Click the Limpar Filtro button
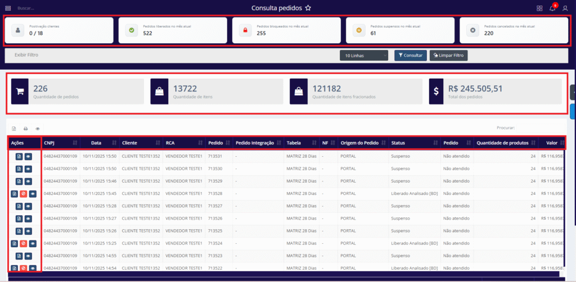The image size is (576, 282). tap(448, 56)
